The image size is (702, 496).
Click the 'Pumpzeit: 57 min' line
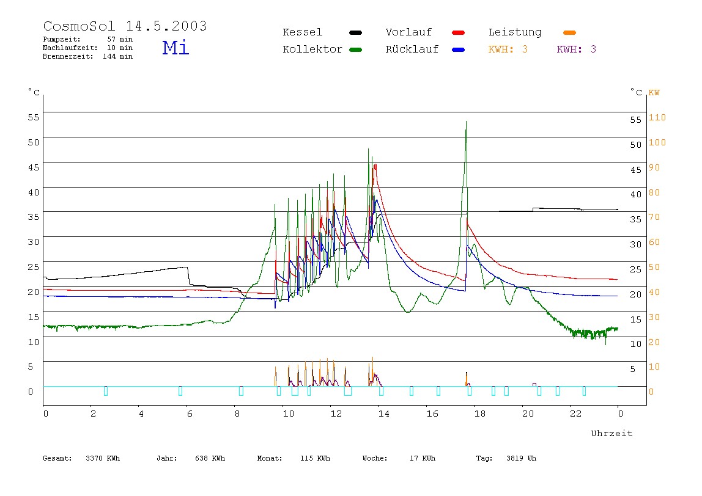point(88,39)
